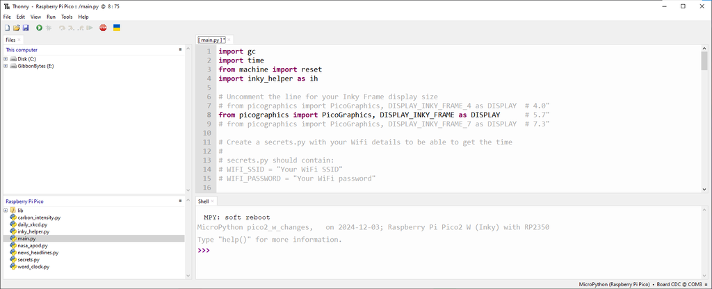Image resolution: width=712 pixels, height=289 pixels.
Task: Click the Ukraine flag support icon
Action: (117, 28)
